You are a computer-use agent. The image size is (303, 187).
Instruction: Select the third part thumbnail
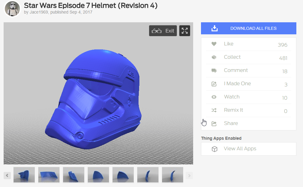[74, 175]
